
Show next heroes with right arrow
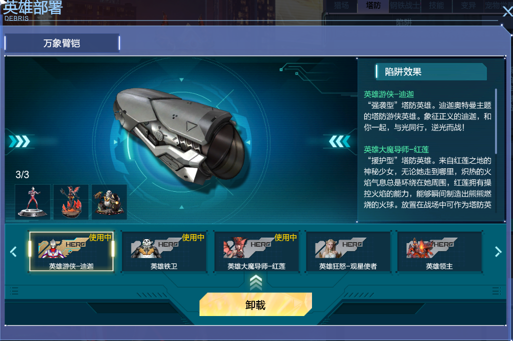coord(498,252)
